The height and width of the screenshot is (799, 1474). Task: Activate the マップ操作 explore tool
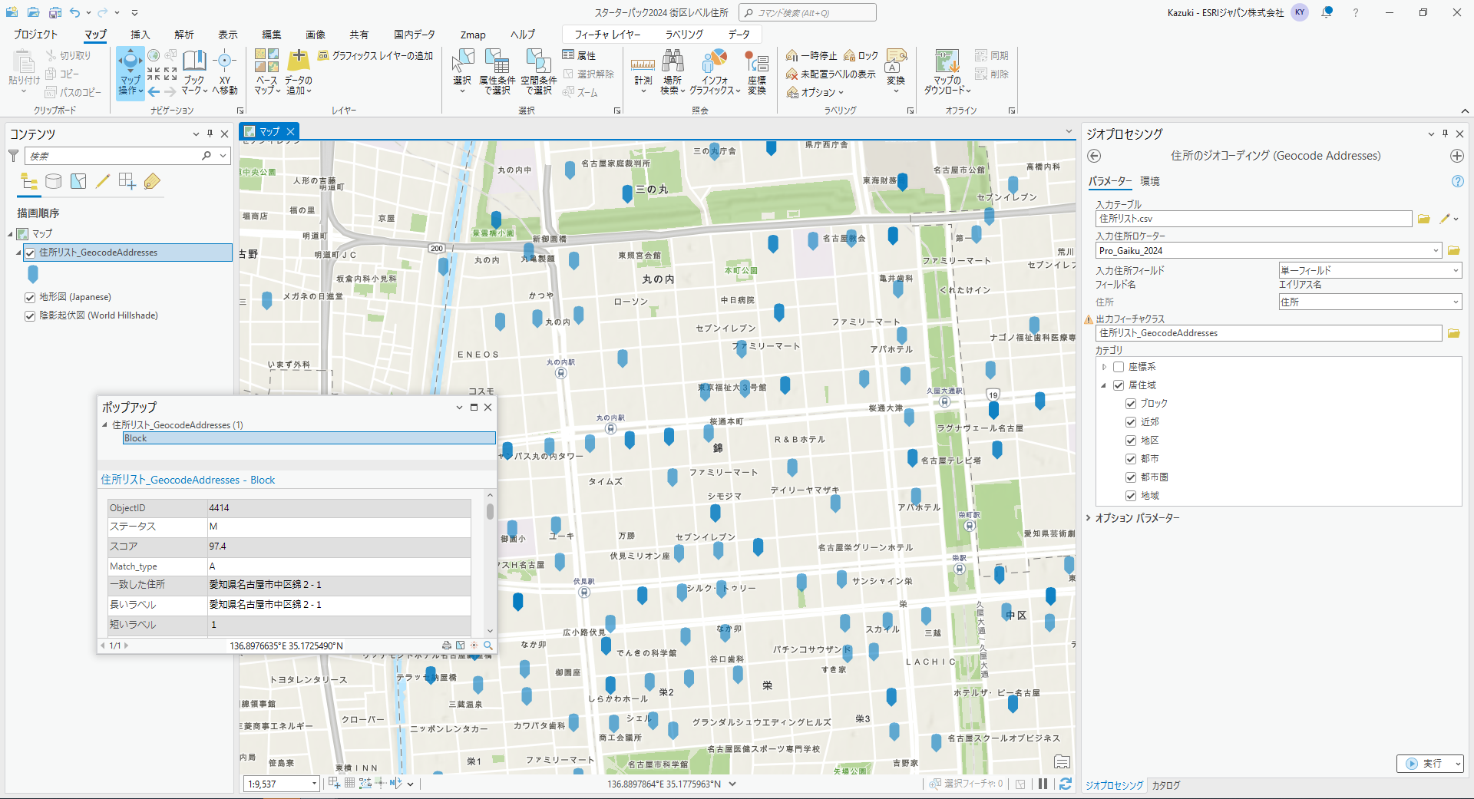(130, 72)
